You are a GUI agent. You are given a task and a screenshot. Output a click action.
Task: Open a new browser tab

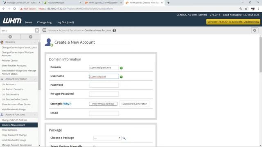(x=168, y=3)
